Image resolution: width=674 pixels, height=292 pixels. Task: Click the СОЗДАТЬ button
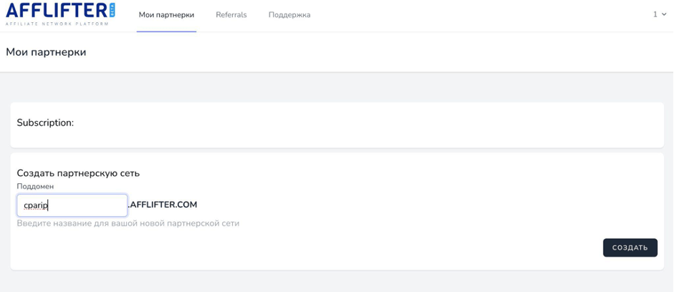point(630,248)
